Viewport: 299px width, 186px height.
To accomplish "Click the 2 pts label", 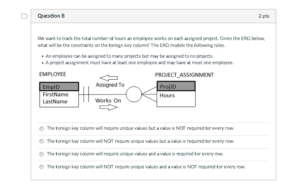I will tap(264, 16).
